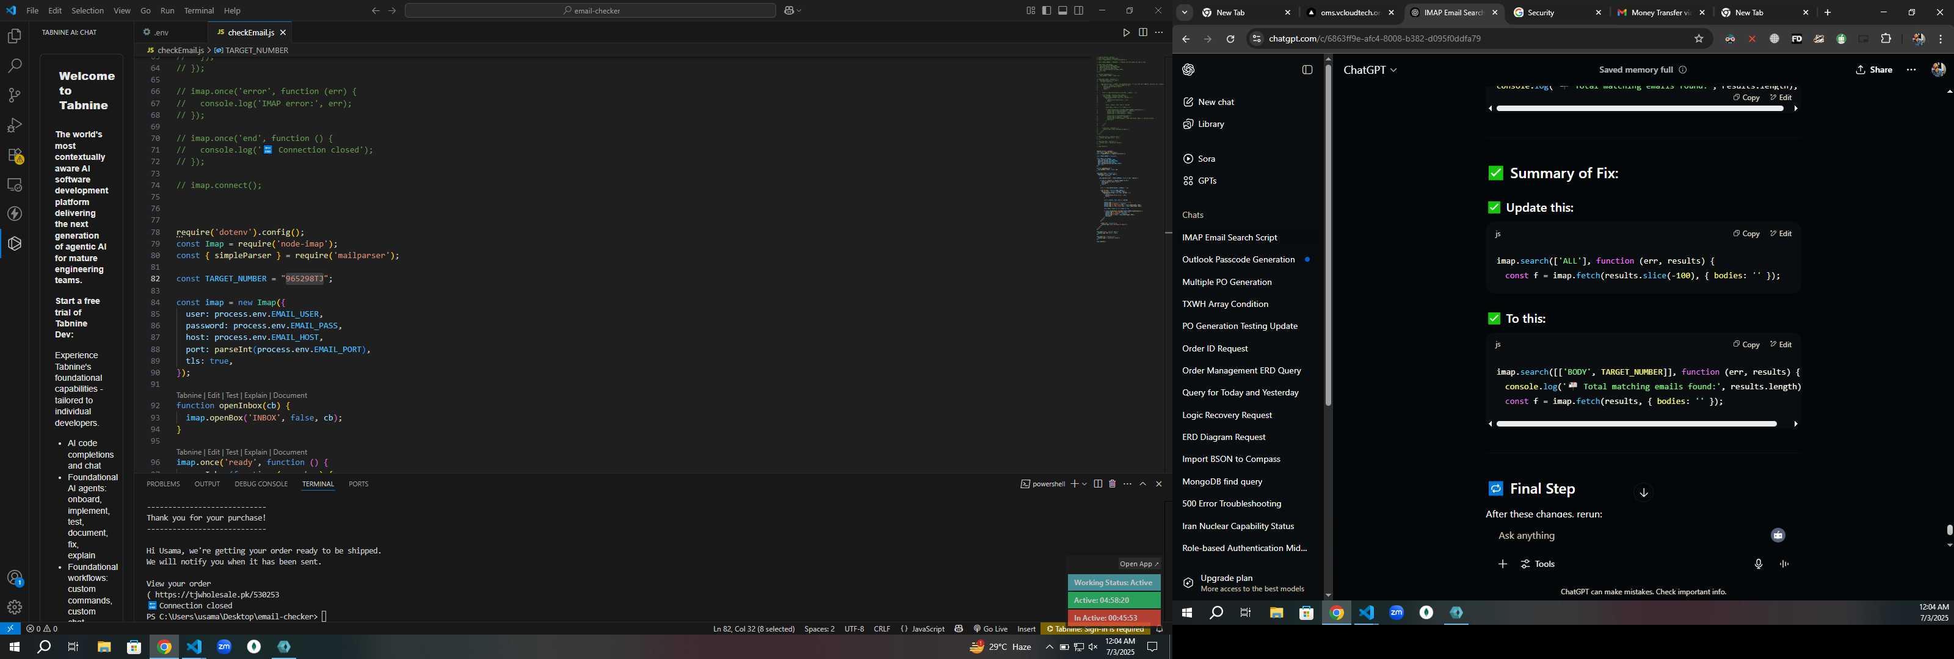Open the Explorer view in VS Code
The width and height of the screenshot is (1954, 659).
coord(15,37)
